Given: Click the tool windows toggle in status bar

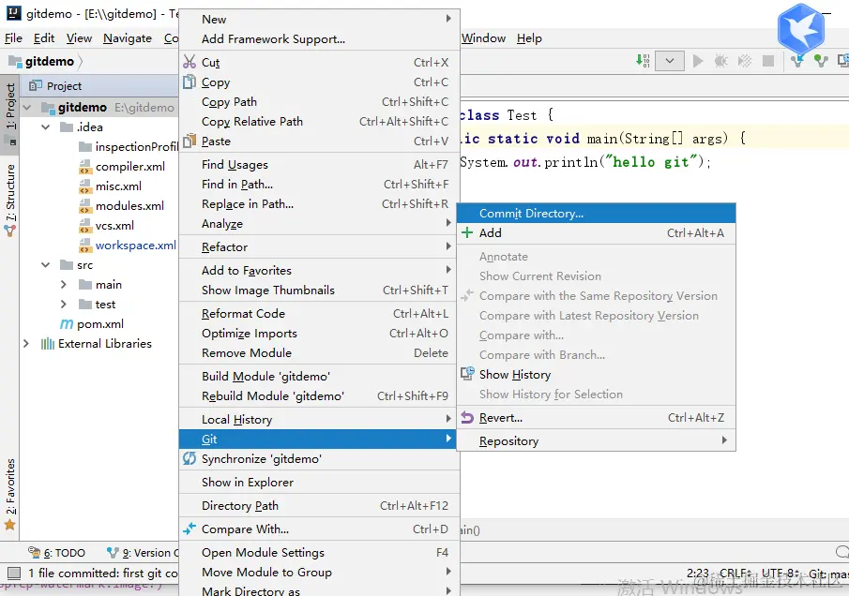Looking at the screenshot, I should (14, 573).
